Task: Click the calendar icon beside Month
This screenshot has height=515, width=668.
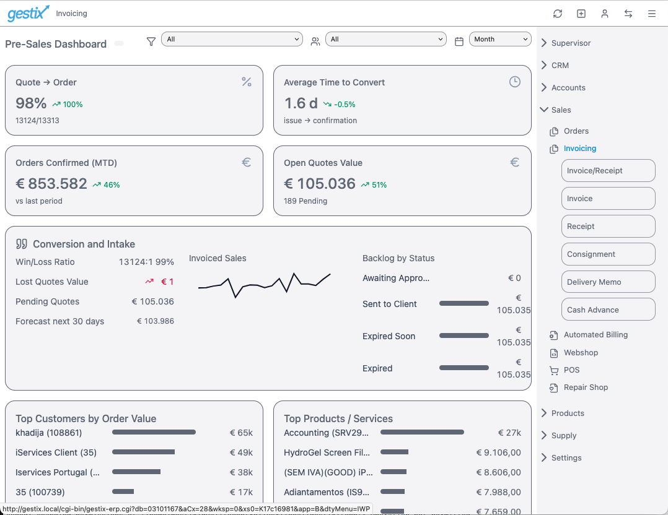Action: (x=459, y=41)
